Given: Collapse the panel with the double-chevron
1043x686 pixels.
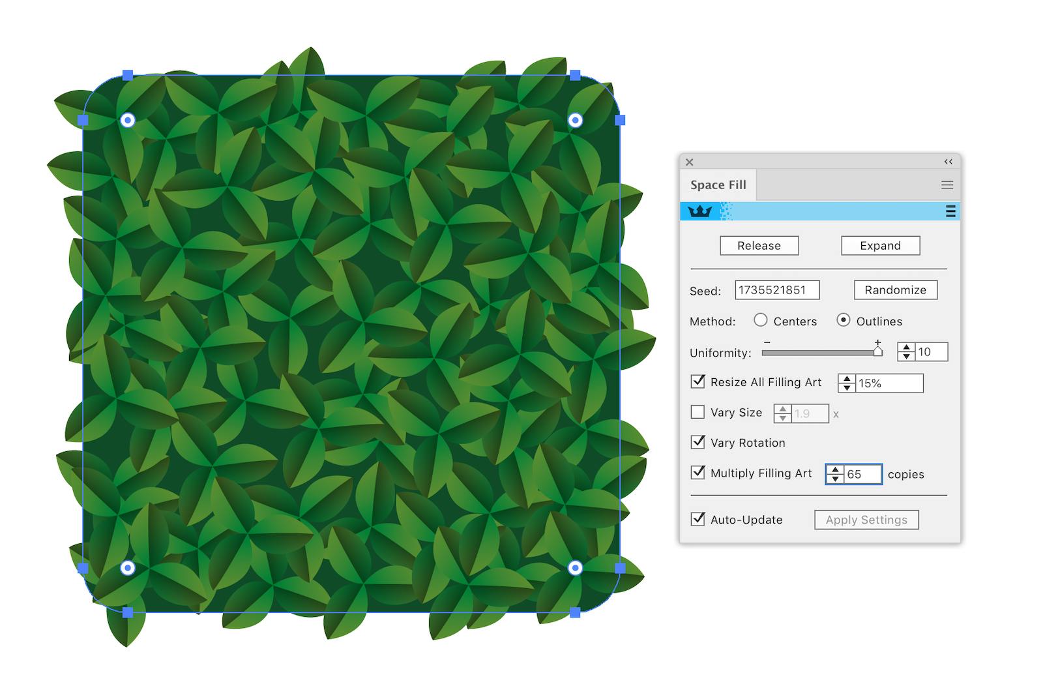Looking at the screenshot, I should tap(947, 162).
